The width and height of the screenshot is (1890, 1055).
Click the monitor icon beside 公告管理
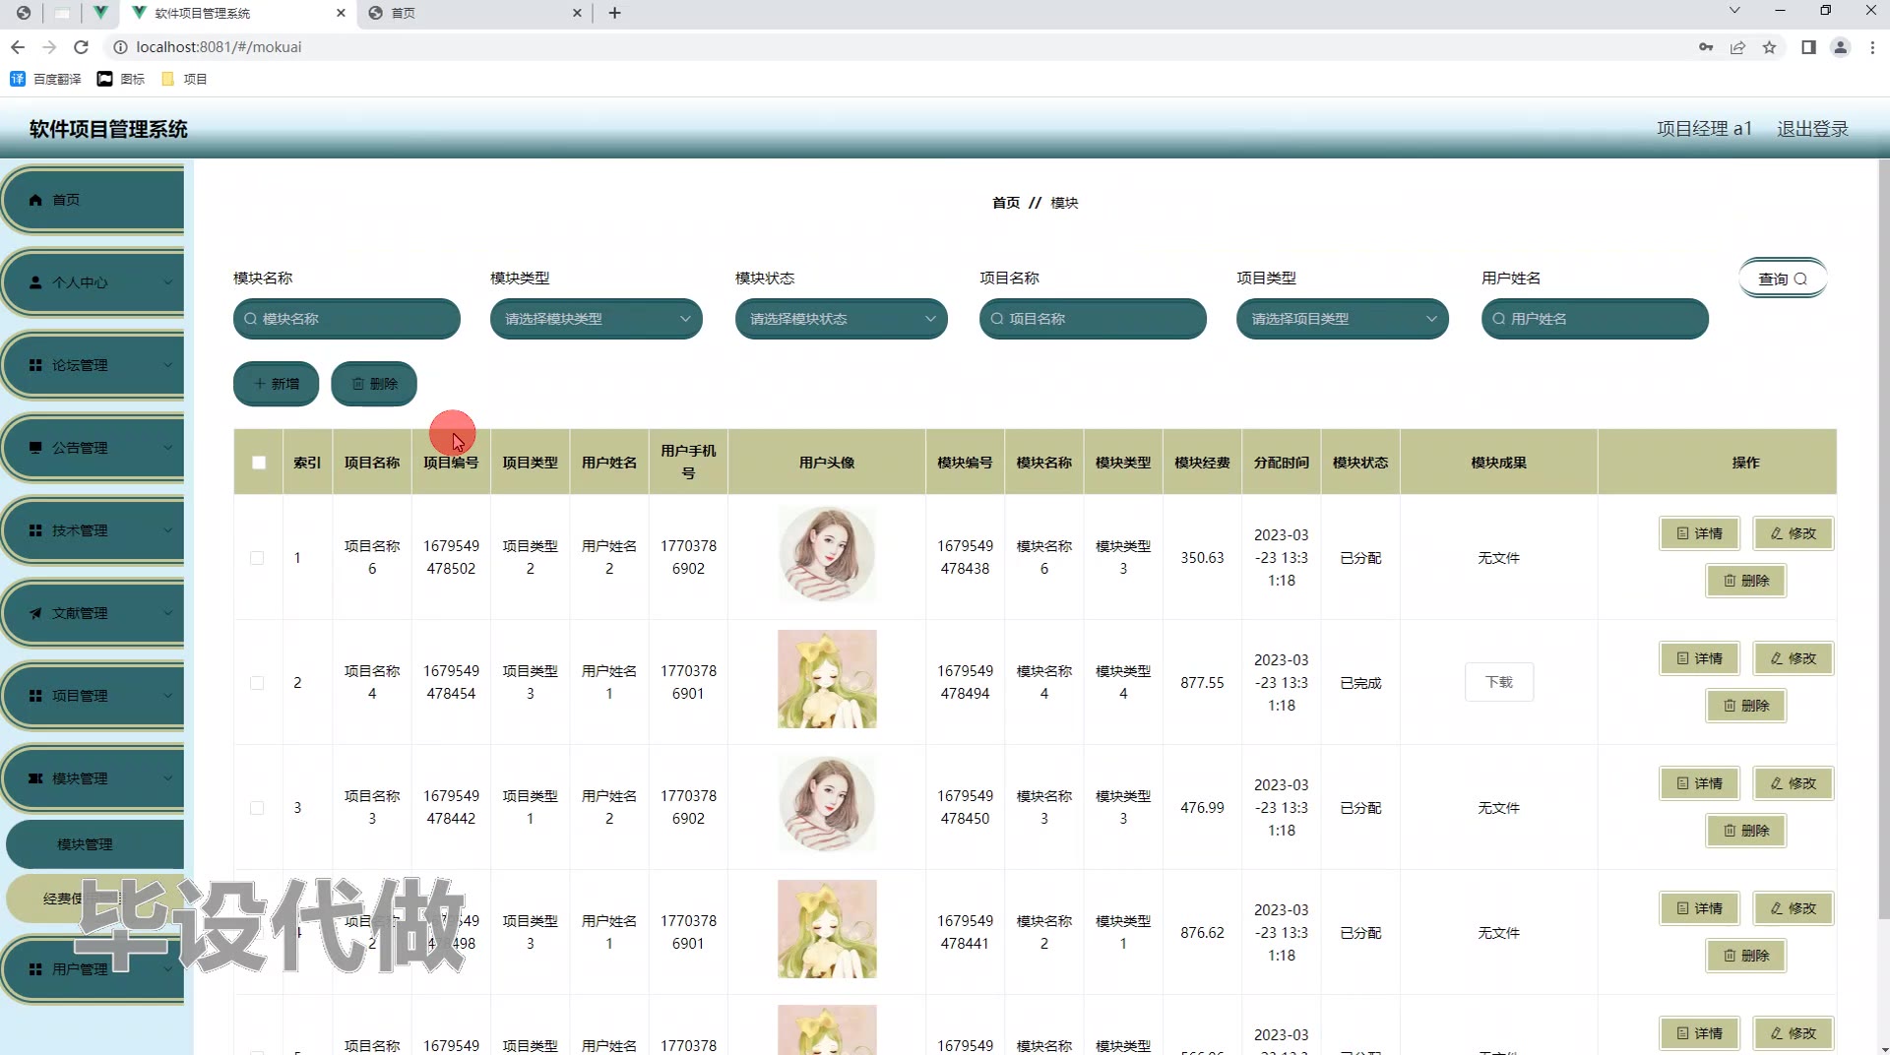pos(35,448)
